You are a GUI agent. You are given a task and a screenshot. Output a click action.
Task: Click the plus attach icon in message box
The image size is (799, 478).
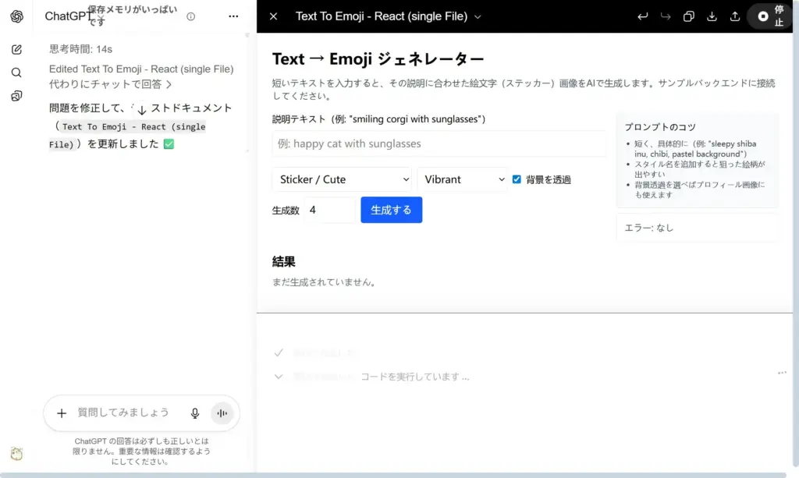click(x=62, y=412)
